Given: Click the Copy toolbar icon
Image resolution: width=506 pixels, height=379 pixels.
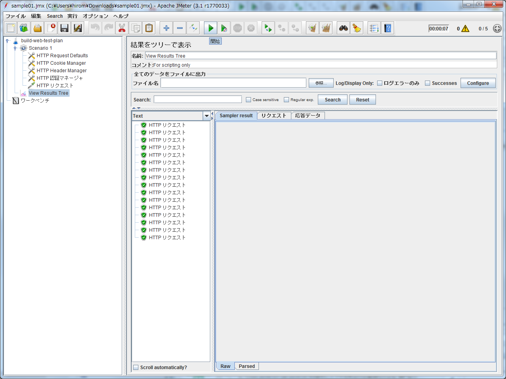Looking at the screenshot, I should pos(136,28).
